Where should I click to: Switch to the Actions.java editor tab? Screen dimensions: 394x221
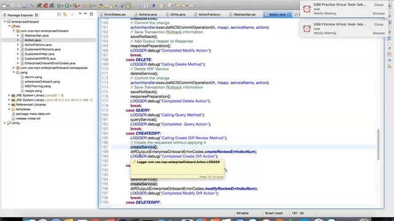[145, 15]
